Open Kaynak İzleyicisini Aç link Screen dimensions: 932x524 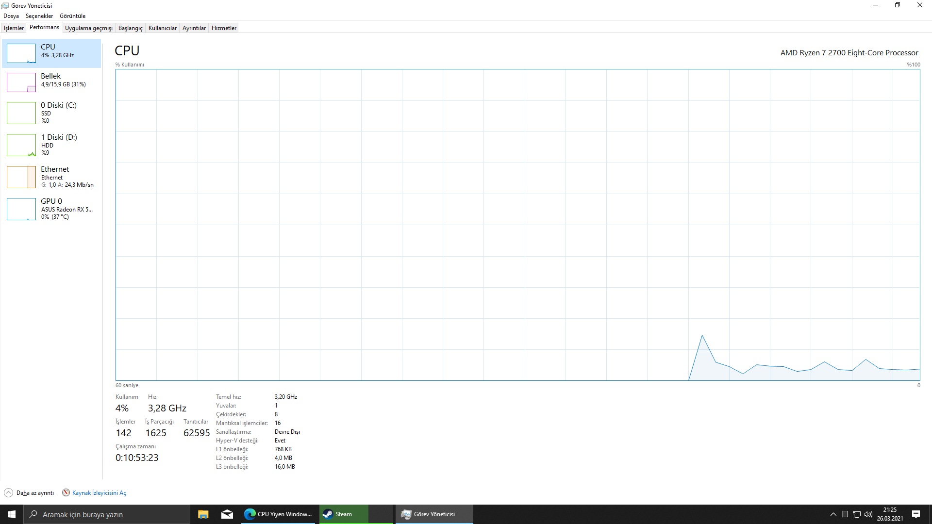[x=99, y=493]
